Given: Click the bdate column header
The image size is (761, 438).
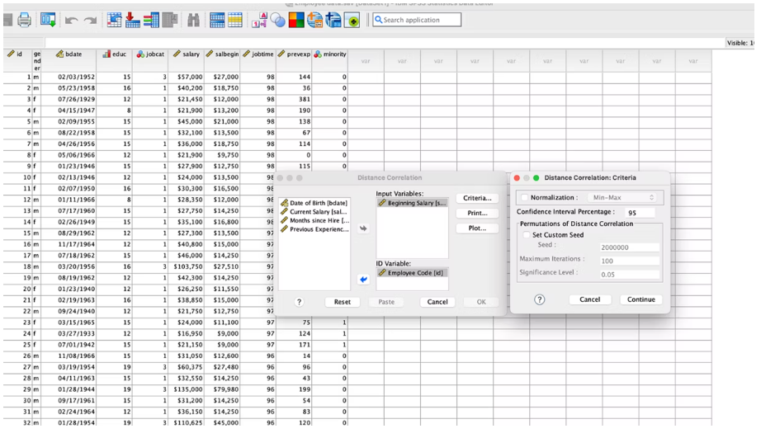Looking at the screenshot, I should 68,60.
